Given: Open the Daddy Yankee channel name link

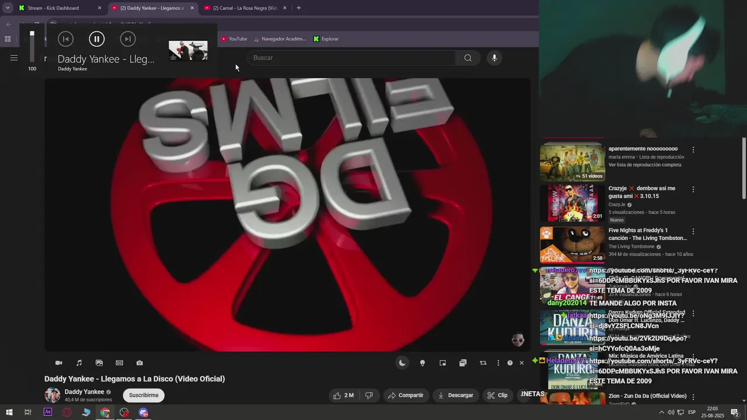Looking at the screenshot, I should point(84,392).
